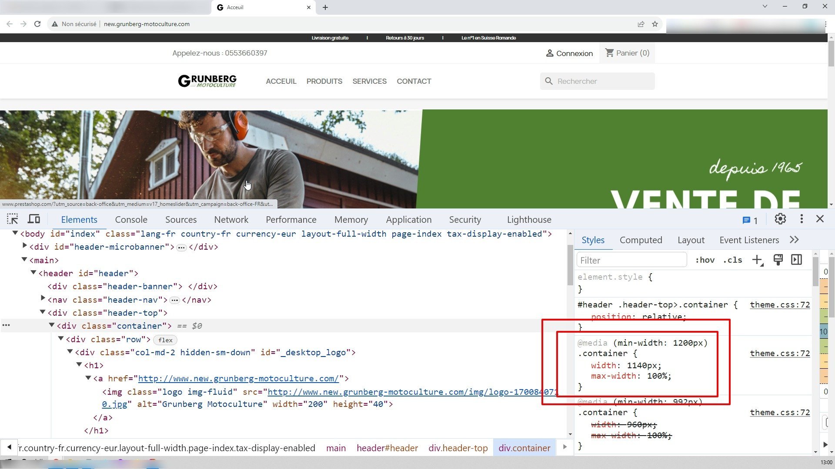Screen dimensions: 835x469
Task: Toggle the device toolbar icon
Action: point(34,219)
